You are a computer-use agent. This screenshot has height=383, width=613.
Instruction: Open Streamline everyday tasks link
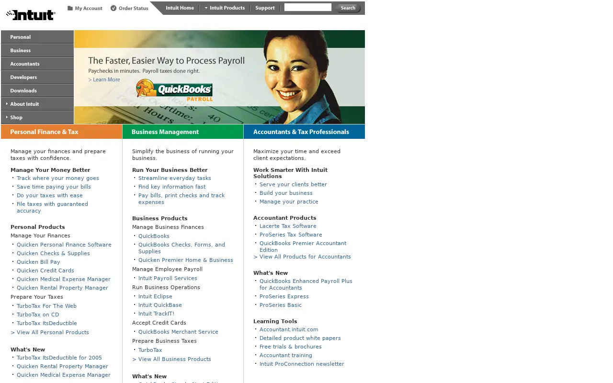click(175, 178)
